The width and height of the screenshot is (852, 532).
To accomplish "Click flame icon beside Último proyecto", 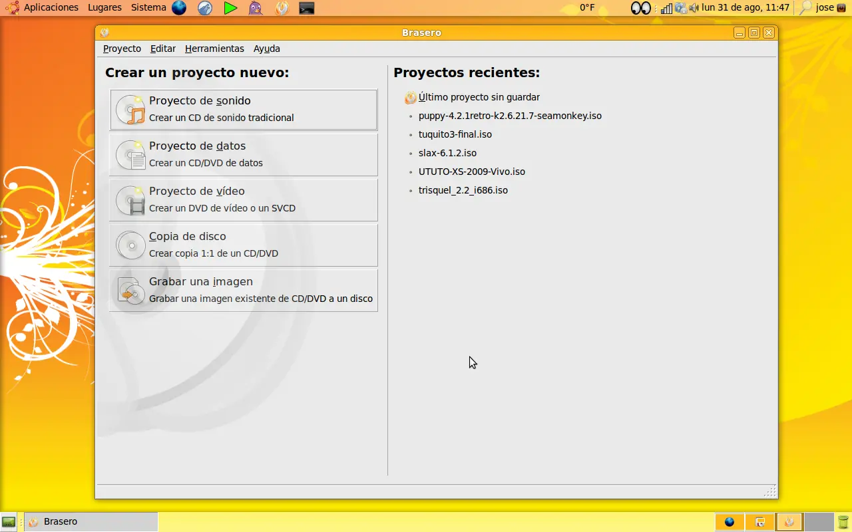I will tap(411, 98).
